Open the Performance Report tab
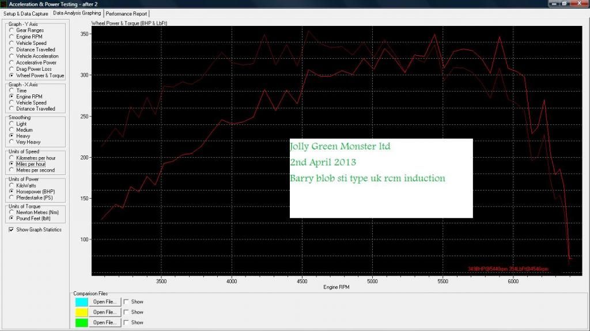Viewport: 590px width, 331px height. click(126, 13)
